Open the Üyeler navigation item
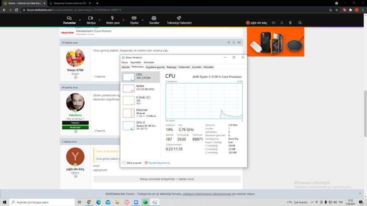367x206 pixels. [134, 20]
